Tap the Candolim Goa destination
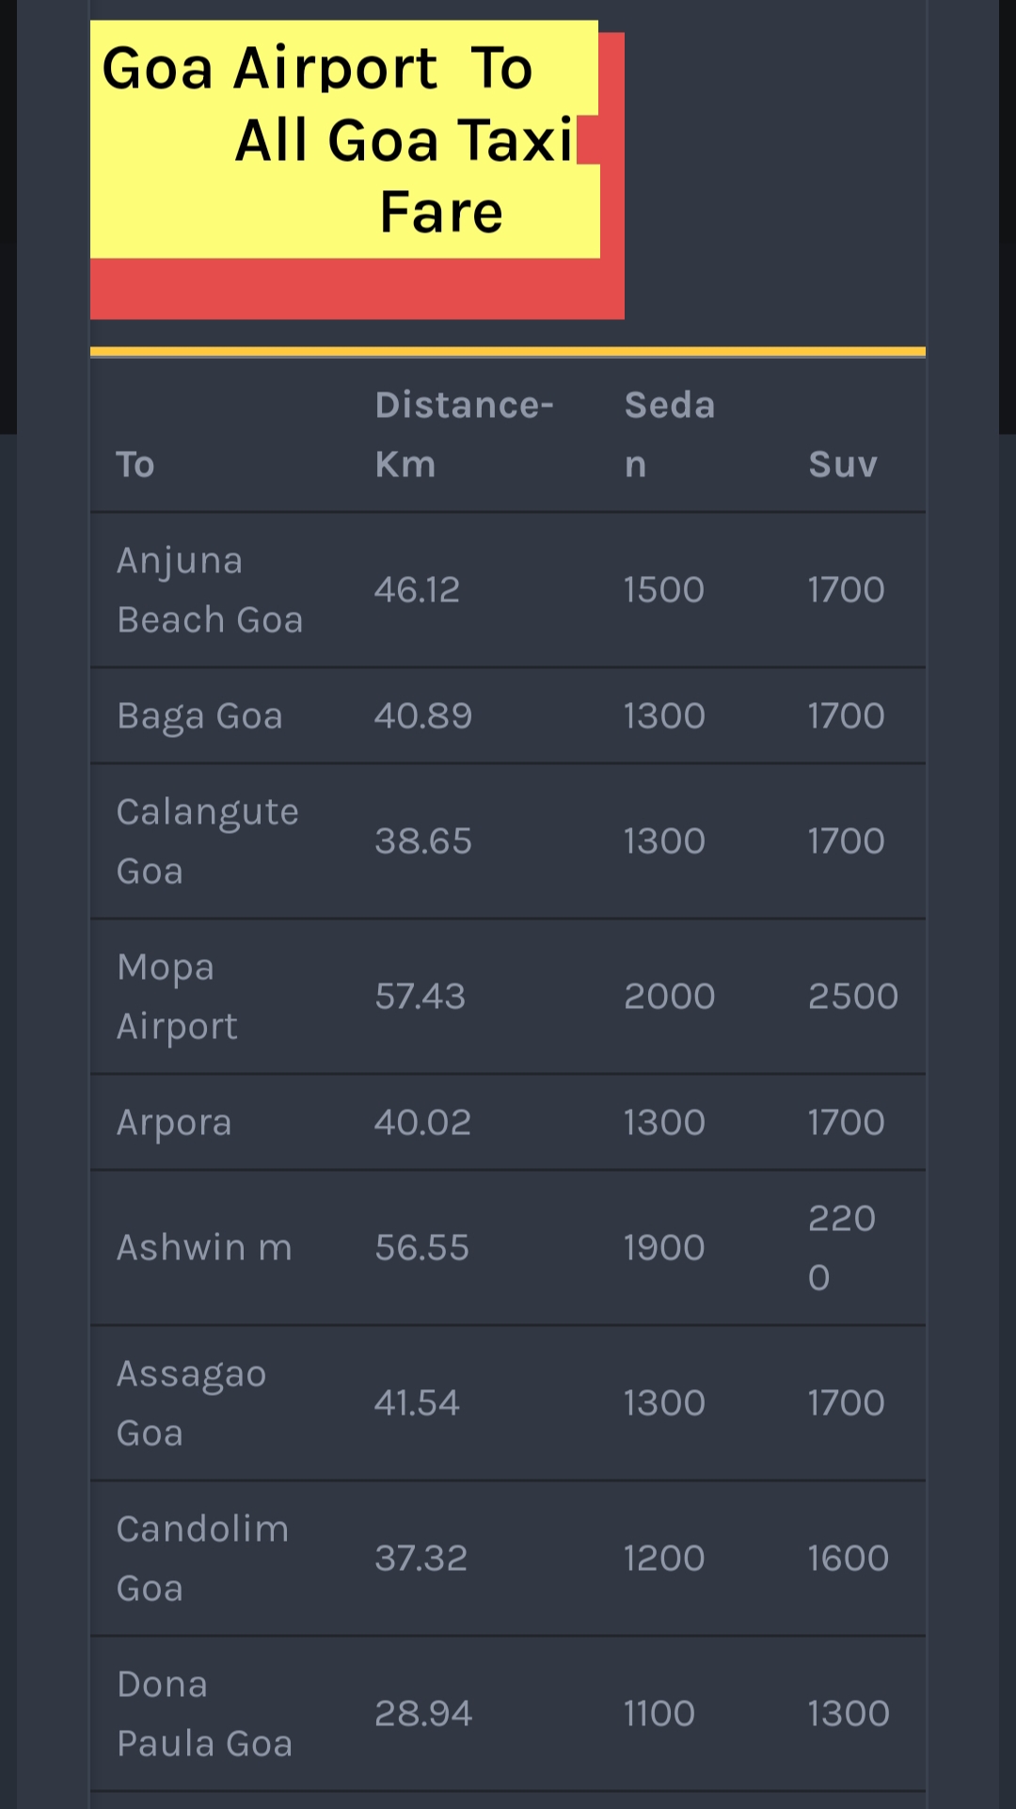Screen dimensions: 1016x1809 (202, 1559)
